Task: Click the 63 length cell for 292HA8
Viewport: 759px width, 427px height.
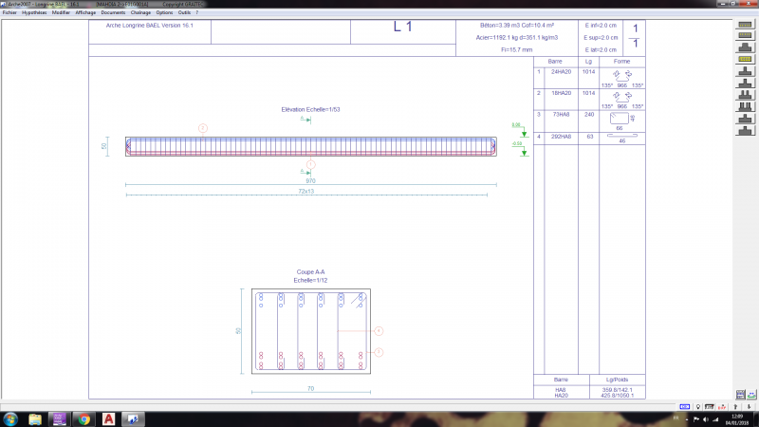Action: (590, 137)
